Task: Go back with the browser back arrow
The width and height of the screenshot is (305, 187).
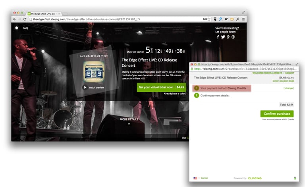Action: click(x=14, y=19)
